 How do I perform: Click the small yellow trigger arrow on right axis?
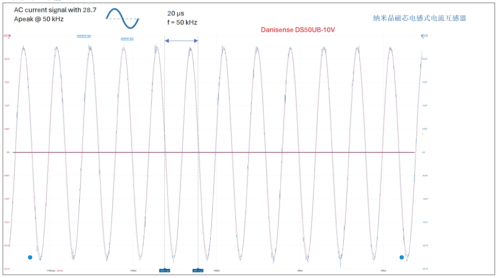pyautogui.click(x=423, y=134)
